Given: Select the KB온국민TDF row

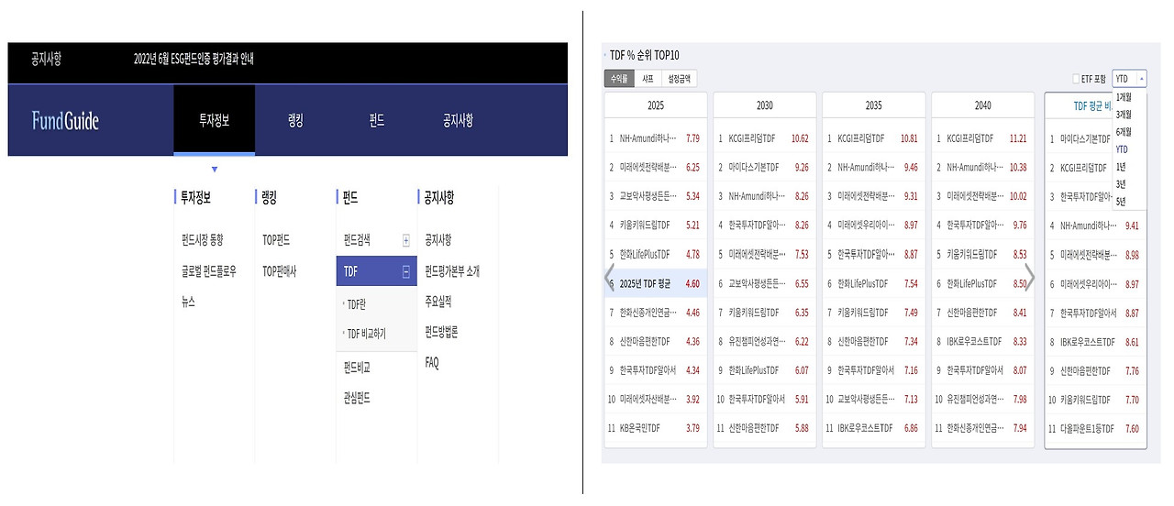Looking at the screenshot, I should (656, 428).
